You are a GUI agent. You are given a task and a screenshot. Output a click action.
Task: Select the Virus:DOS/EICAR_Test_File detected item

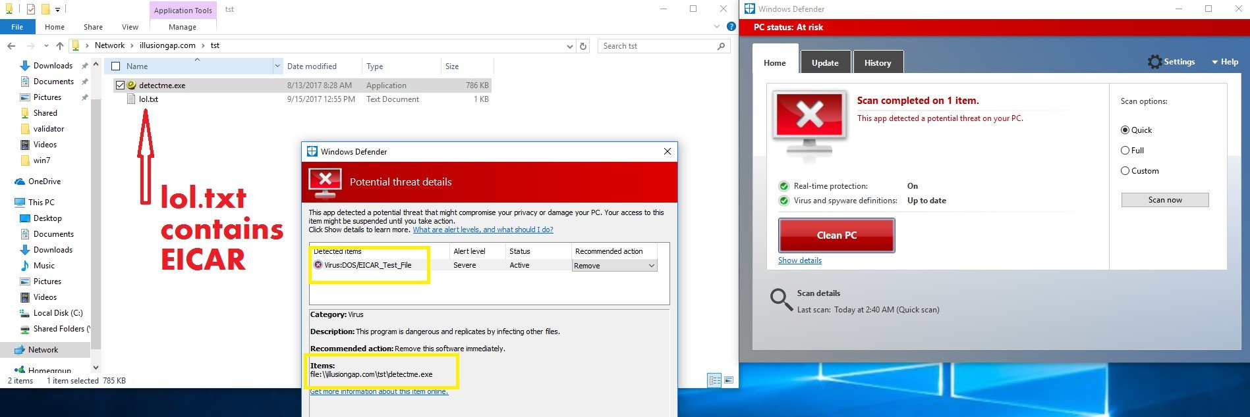(x=368, y=265)
